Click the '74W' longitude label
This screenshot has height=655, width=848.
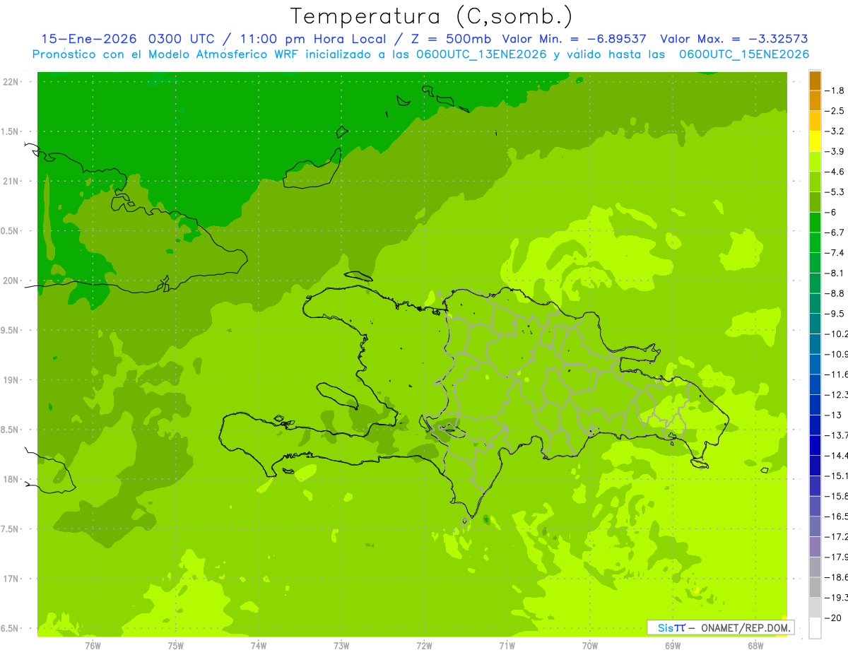[x=259, y=645]
